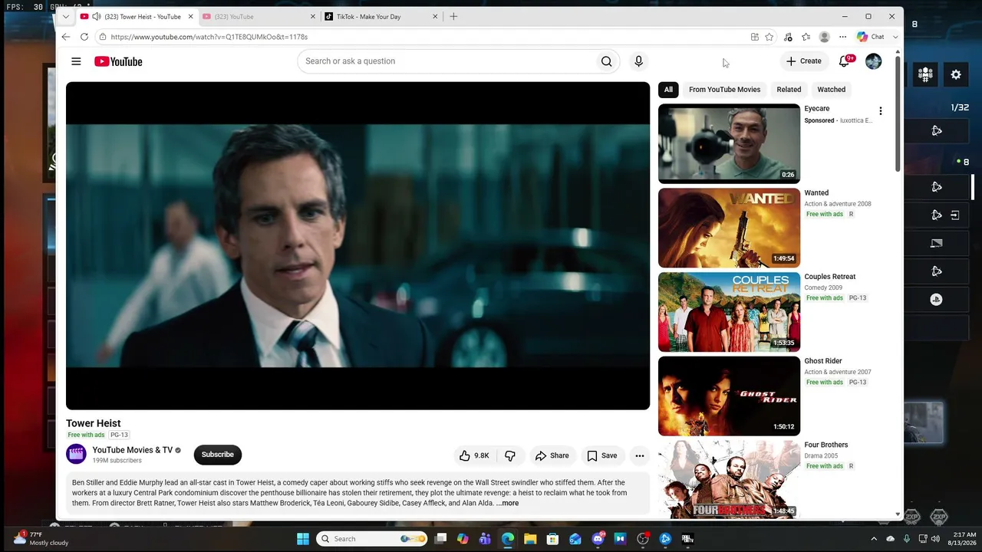
Task: Dislike the Tower Heist video
Action: (510, 455)
